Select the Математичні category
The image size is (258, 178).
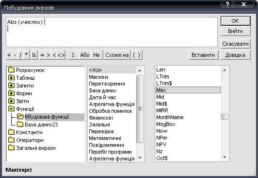click(112, 138)
